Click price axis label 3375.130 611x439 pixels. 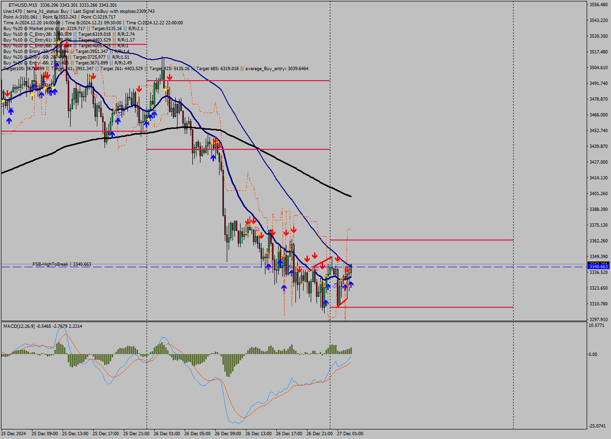coord(599,225)
